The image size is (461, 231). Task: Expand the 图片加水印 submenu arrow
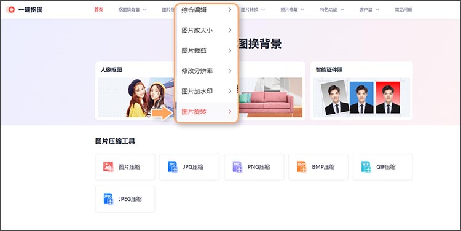click(230, 92)
